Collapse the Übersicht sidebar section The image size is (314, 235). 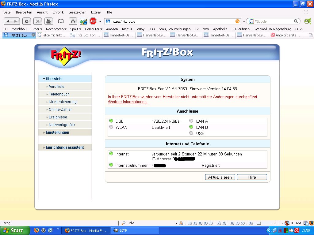tap(54, 79)
